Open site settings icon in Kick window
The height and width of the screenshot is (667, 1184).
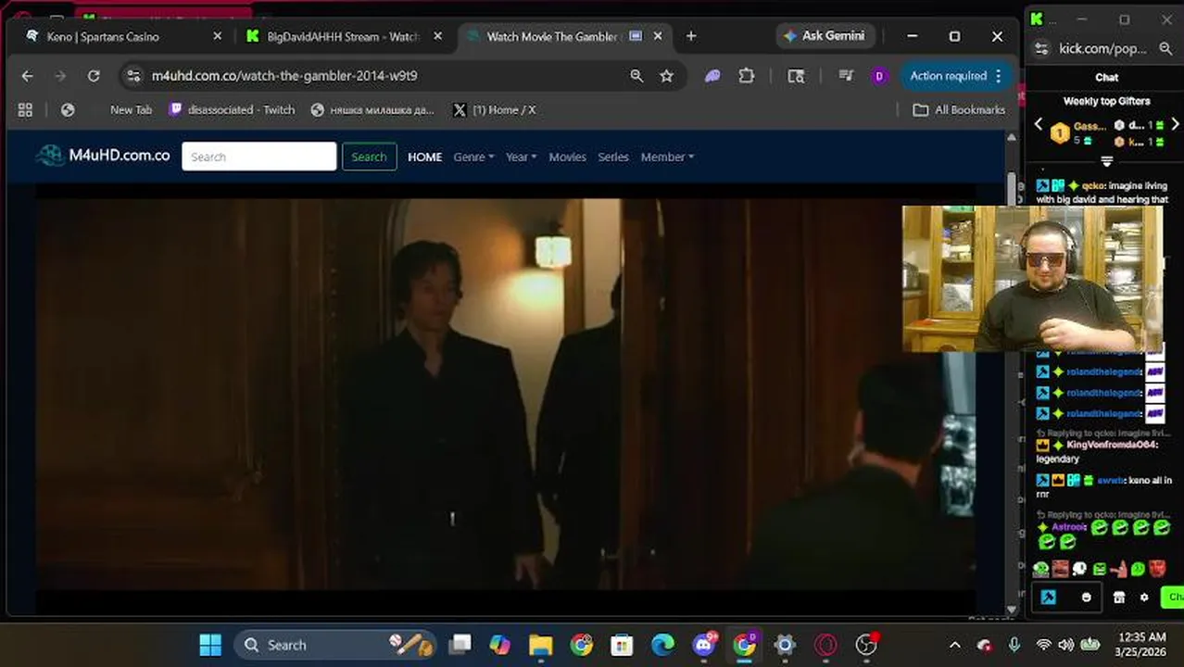(x=1041, y=48)
